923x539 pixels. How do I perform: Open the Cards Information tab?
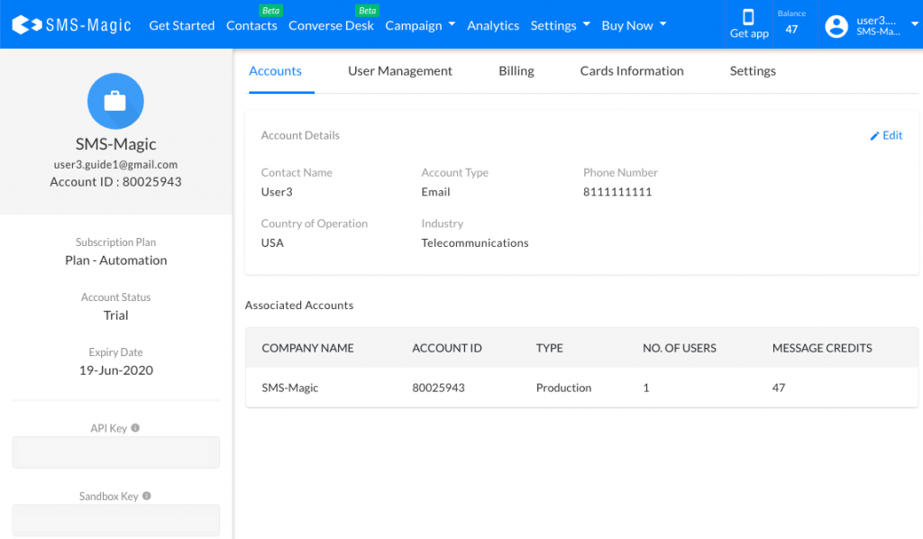point(631,70)
